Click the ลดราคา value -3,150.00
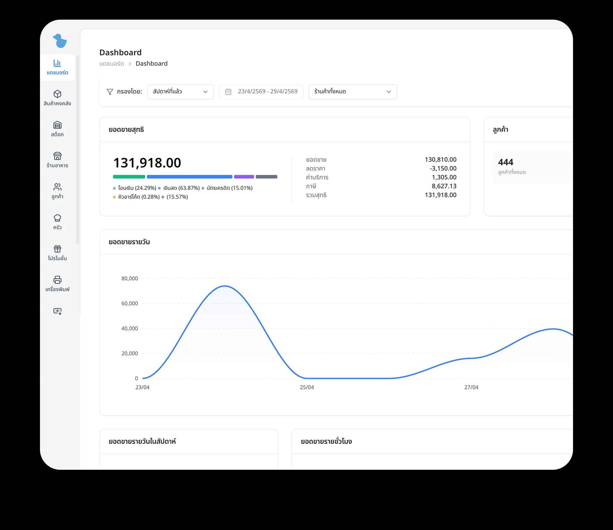The image size is (613, 530). [443, 169]
